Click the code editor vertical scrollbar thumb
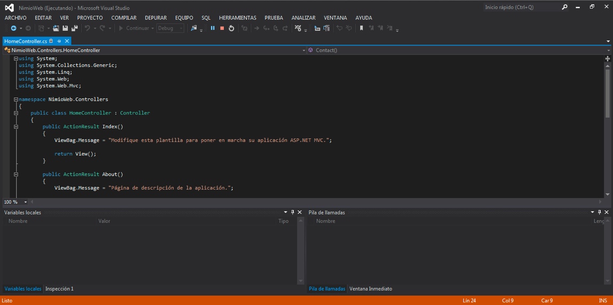 [x=608, y=93]
